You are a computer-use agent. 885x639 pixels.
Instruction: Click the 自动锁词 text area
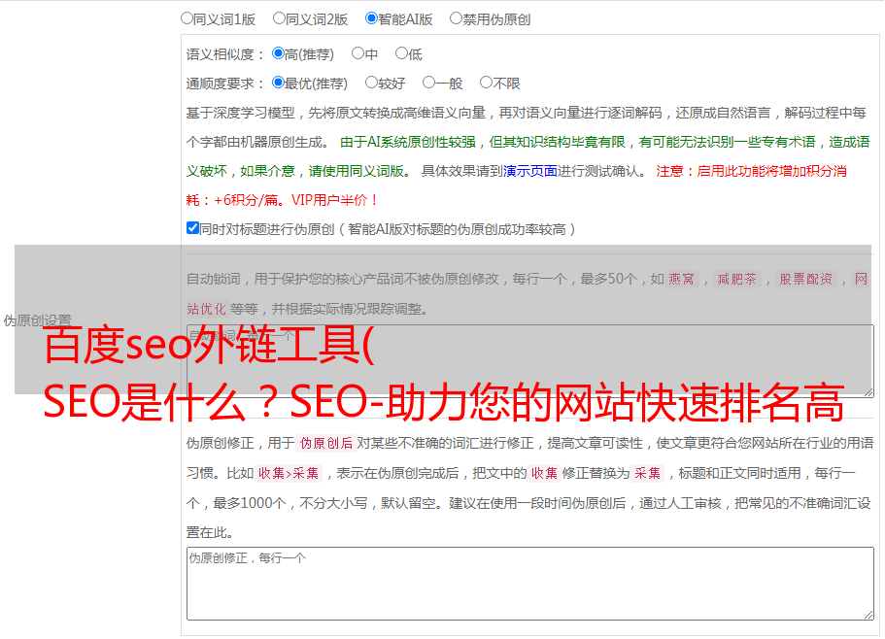530,361
